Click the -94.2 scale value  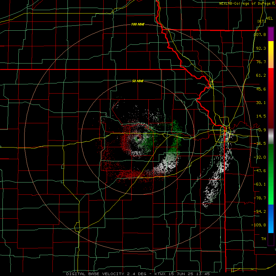click(260, 212)
